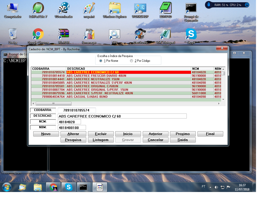274x216 pixels.
Task: Open the xDevStudio desktop icon
Action: (x=139, y=34)
